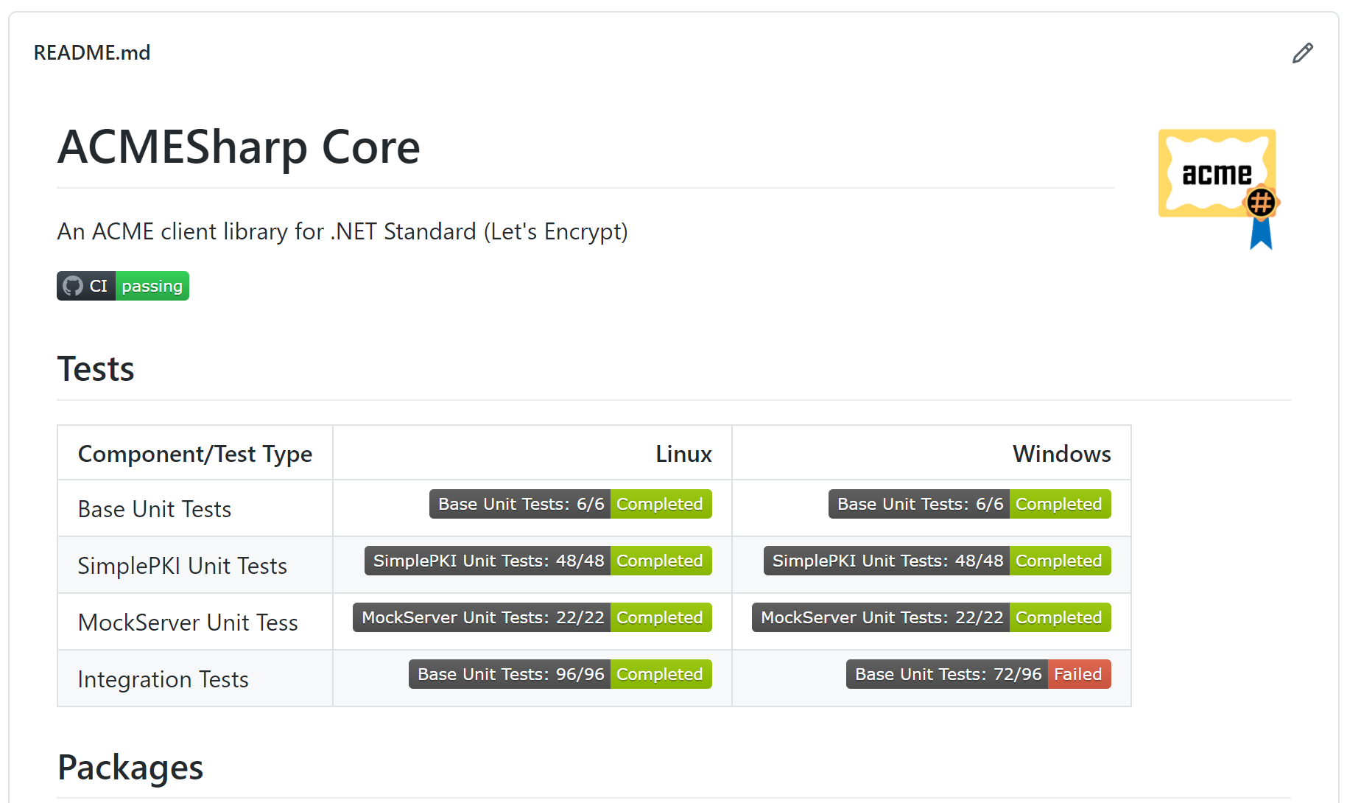Viewport: 1347px width, 803px height.
Task: Select the MockServer Unit Tess row label
Action: click(188, 623)
